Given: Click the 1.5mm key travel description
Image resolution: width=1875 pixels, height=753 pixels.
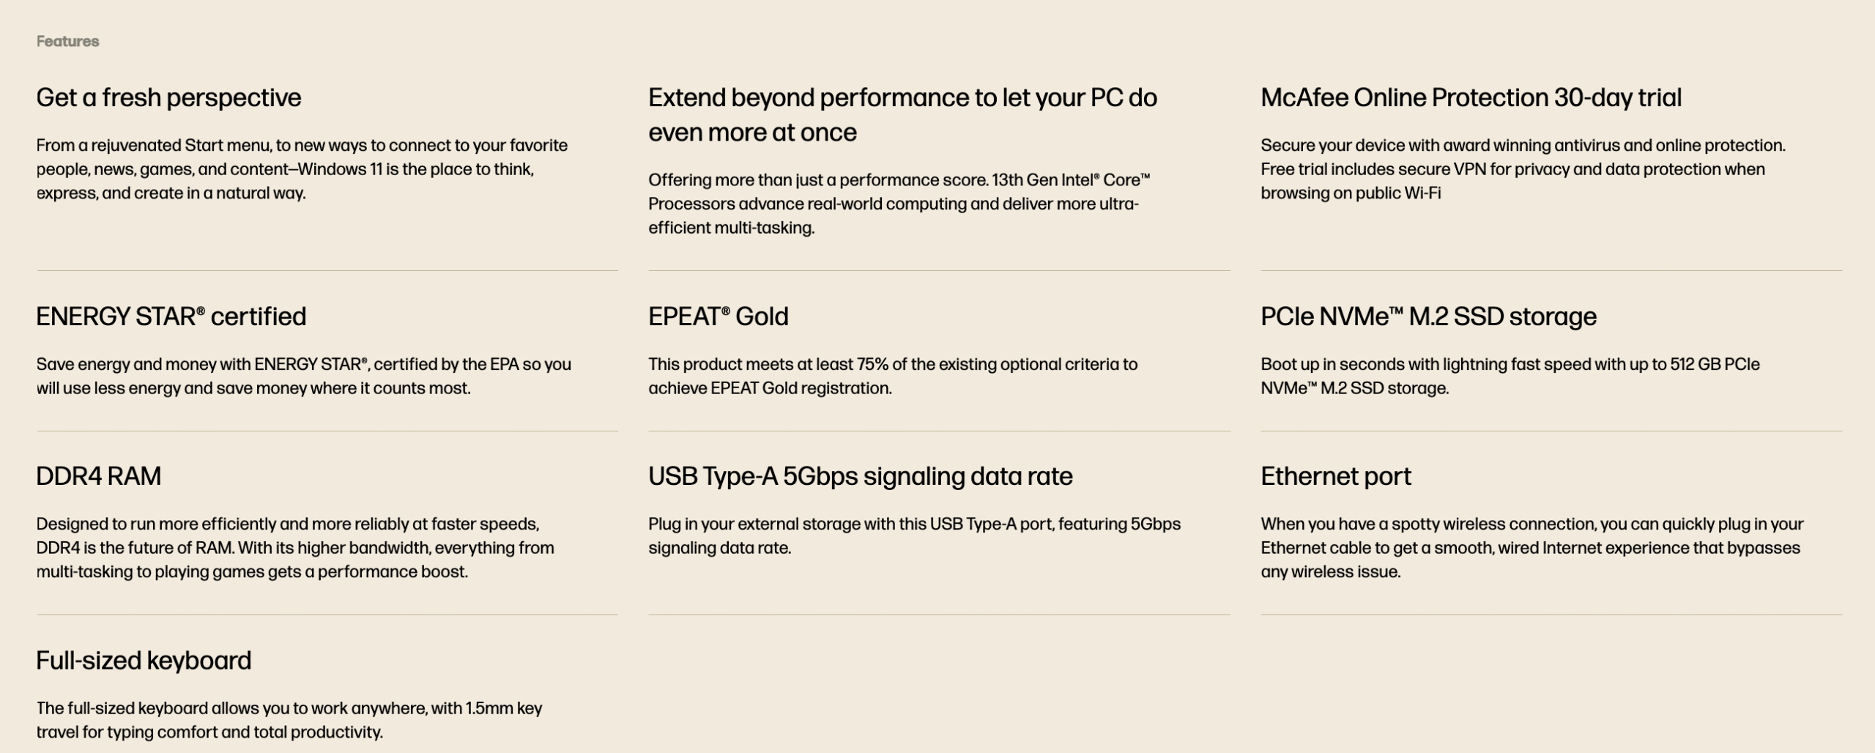Looking at the screenshot, I should [x=289, y=720].
